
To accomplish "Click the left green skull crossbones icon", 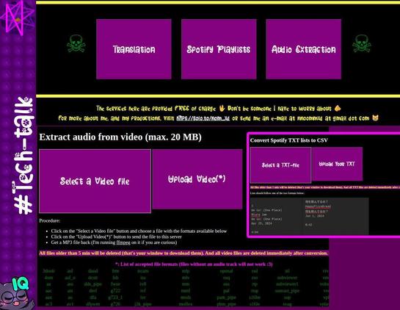I will [x=76, y=43].
